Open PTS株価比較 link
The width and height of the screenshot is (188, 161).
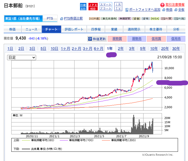point(73,18)
